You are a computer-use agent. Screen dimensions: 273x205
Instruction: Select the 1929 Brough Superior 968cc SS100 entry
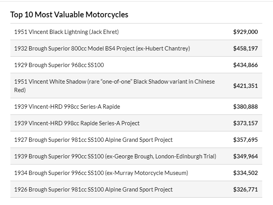tap(136, 65)
